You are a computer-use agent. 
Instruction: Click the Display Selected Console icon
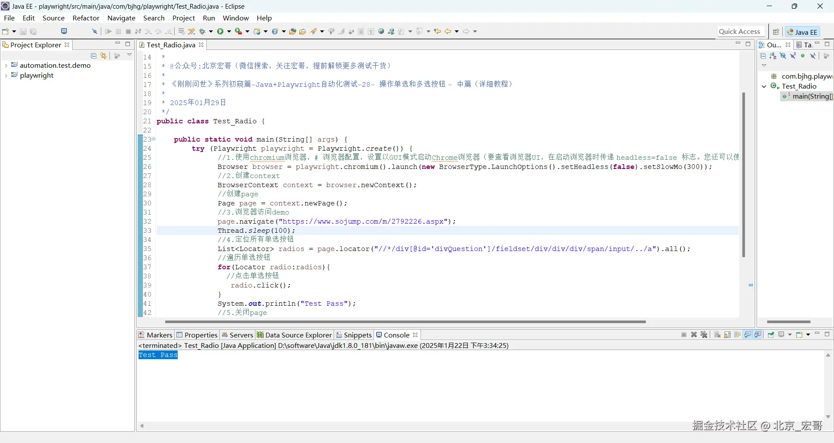point(781,334)
